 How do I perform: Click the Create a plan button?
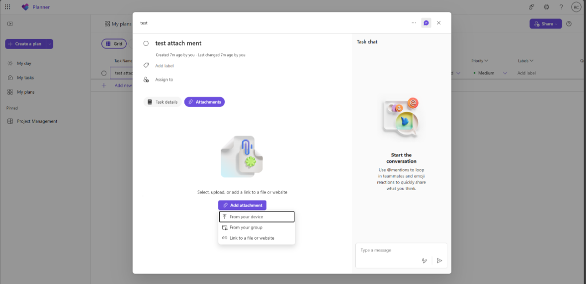25,44
